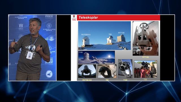Screen dimensions: 181x102
Task: Click the yellow T100 caption
Action: click(x=125, y=80)
